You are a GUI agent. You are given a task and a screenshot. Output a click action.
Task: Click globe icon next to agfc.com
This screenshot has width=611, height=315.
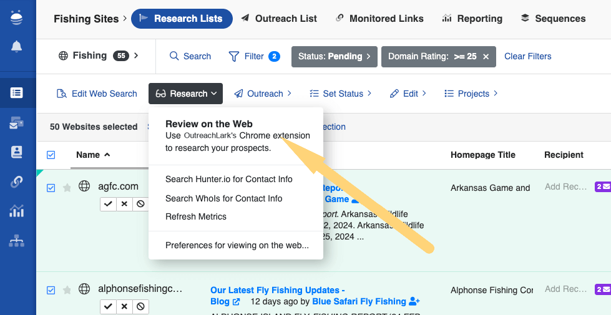(x=84, y=186)
